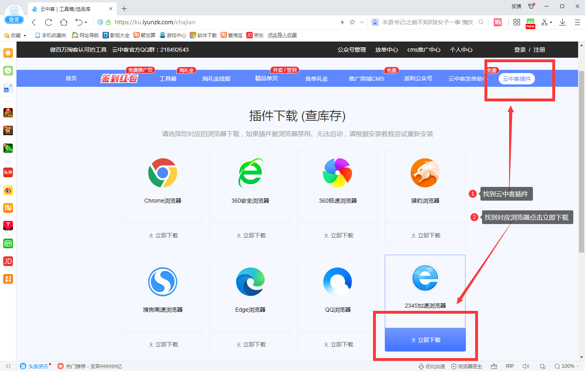585x371 pixels.
Task: Click the 注册 link in the site header
Action: 539,50
